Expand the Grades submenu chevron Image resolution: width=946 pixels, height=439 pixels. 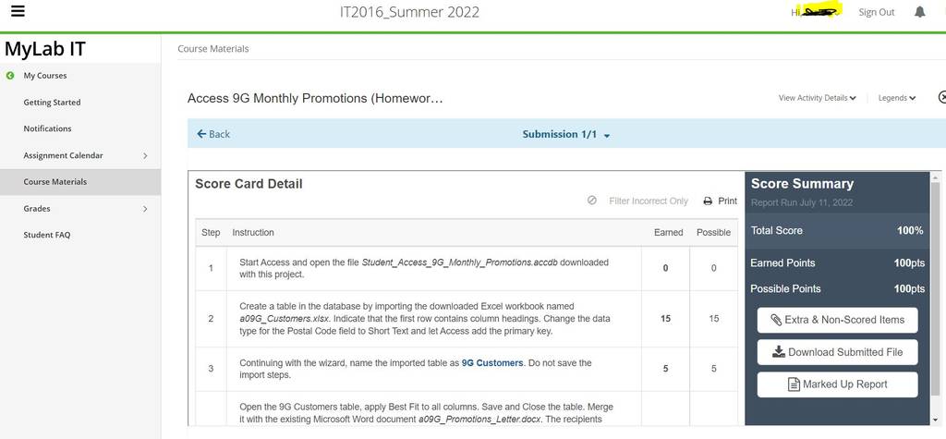point(145,209)
